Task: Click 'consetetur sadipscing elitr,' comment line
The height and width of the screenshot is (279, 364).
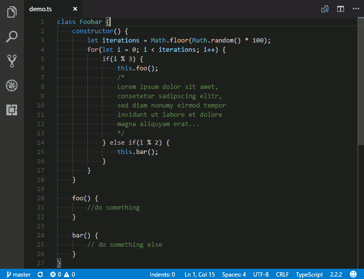Action: (x=169, y=96)
